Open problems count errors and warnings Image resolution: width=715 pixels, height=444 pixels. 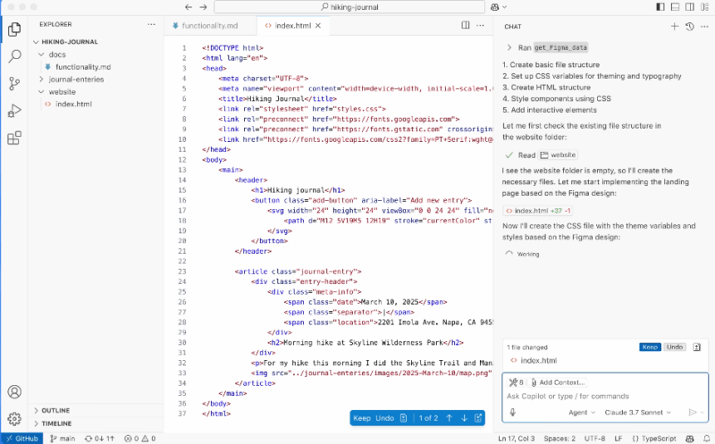click(x=139, y=439)
